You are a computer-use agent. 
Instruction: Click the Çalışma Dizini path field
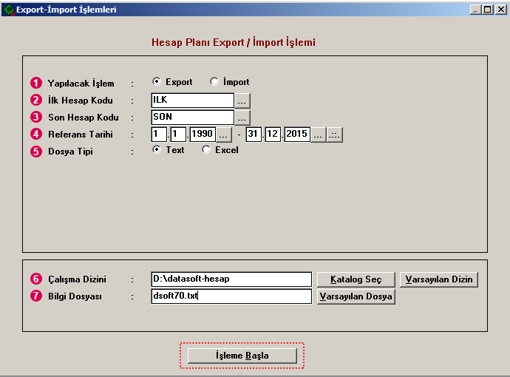click(x=231, y=279)
